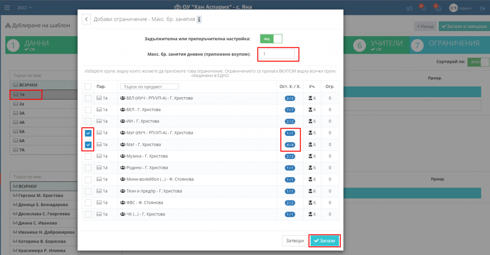Tick the select-all checkbox in table header

click(88, 87)
